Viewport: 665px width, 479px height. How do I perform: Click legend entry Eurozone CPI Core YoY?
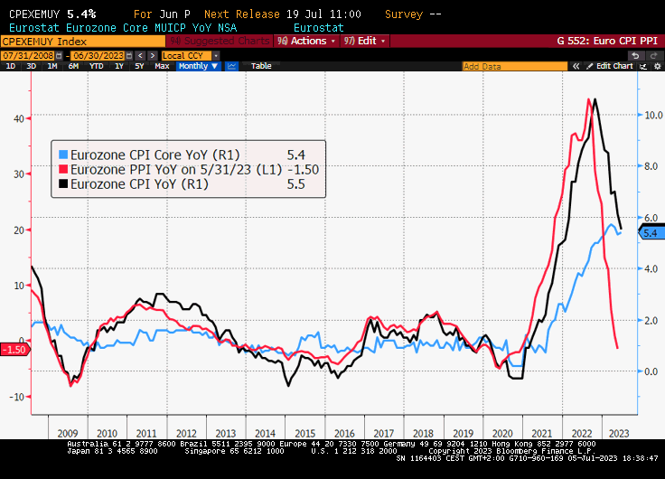[x=155, y=155]
